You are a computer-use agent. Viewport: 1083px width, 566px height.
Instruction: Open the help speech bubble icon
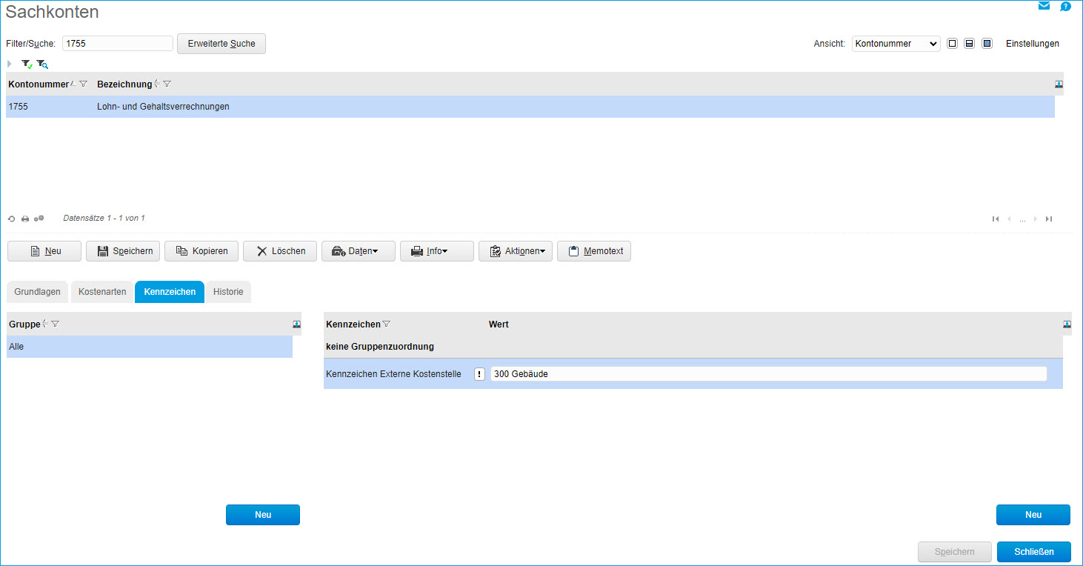1065,7
